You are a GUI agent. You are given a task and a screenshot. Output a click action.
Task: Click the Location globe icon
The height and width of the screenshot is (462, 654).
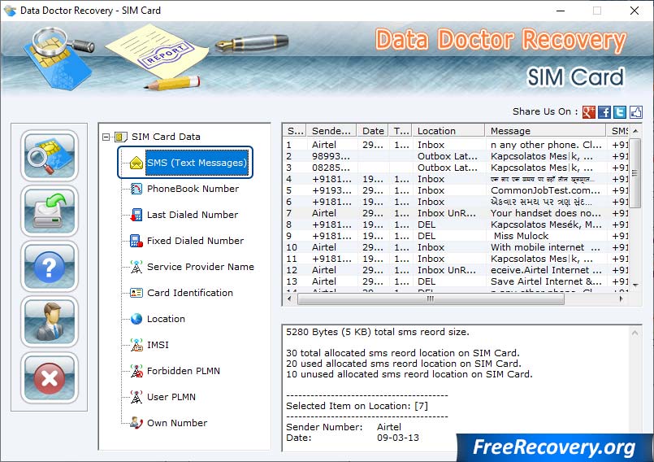(x=136, y=319)
